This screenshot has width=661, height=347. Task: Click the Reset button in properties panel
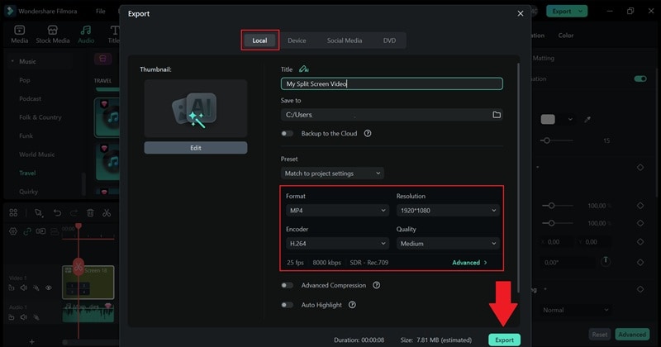pyautogui.click(x=600, y=335)
